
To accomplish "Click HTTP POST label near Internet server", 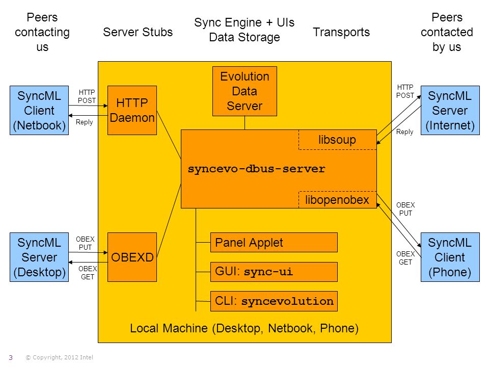I will pyautogui.click(x=405, y=91).
